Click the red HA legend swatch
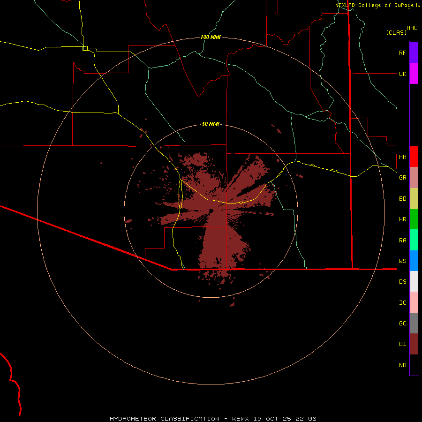Screen dimensions: 422x422 pos(414,157)
